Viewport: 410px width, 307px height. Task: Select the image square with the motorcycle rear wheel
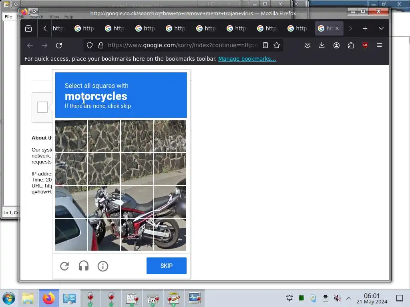pos(170,234)
